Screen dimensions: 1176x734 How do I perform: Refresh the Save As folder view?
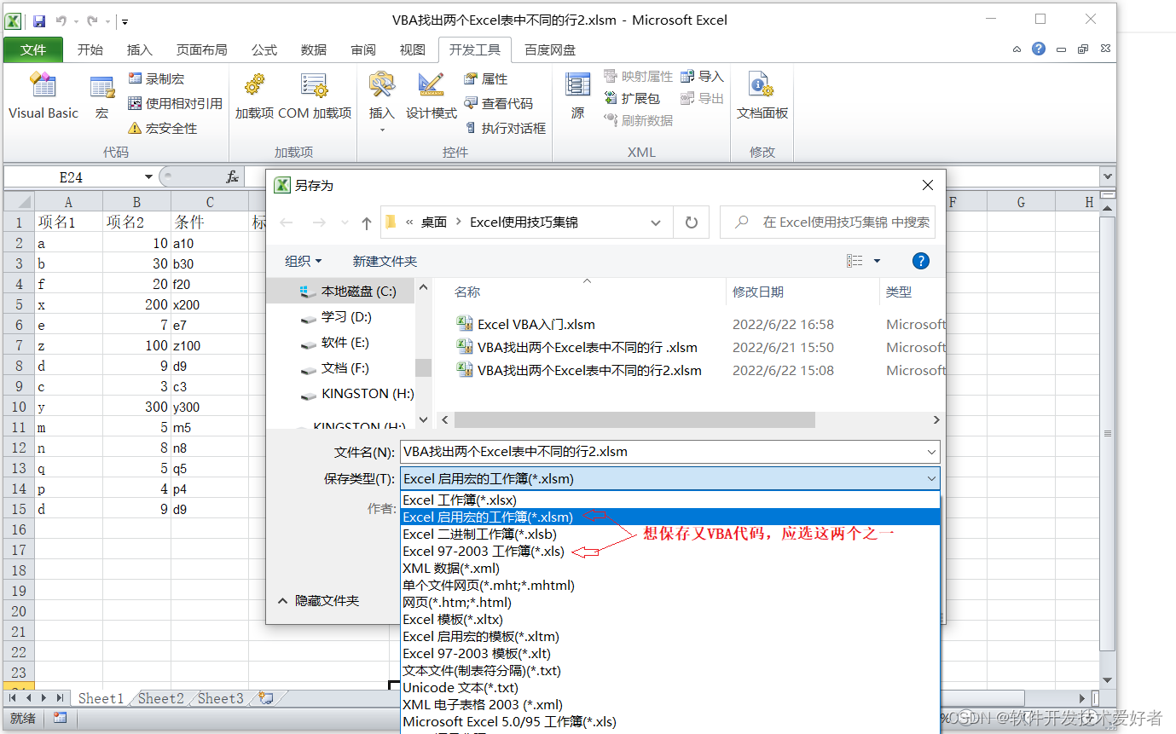[x=692, y=223]
